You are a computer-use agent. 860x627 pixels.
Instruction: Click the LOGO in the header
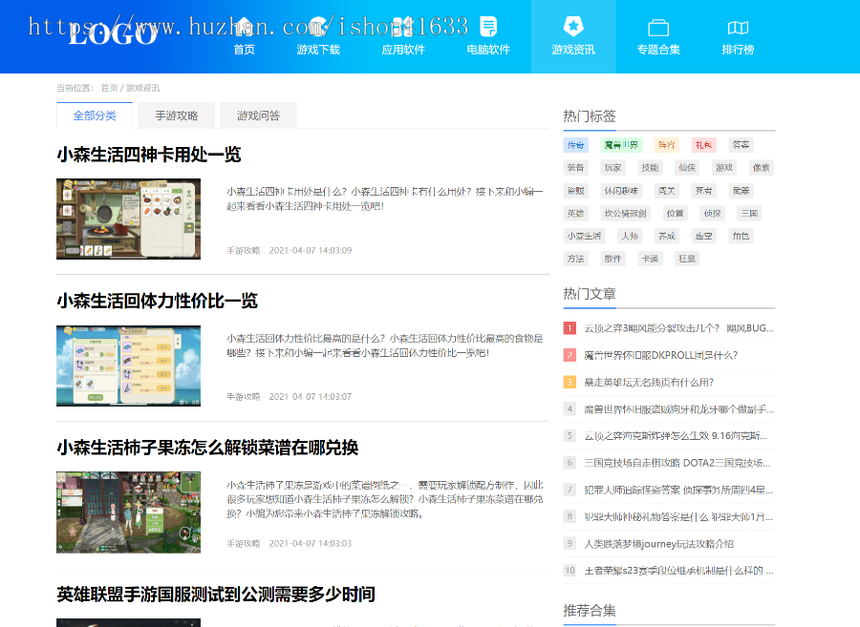click(x=114, y=34)
